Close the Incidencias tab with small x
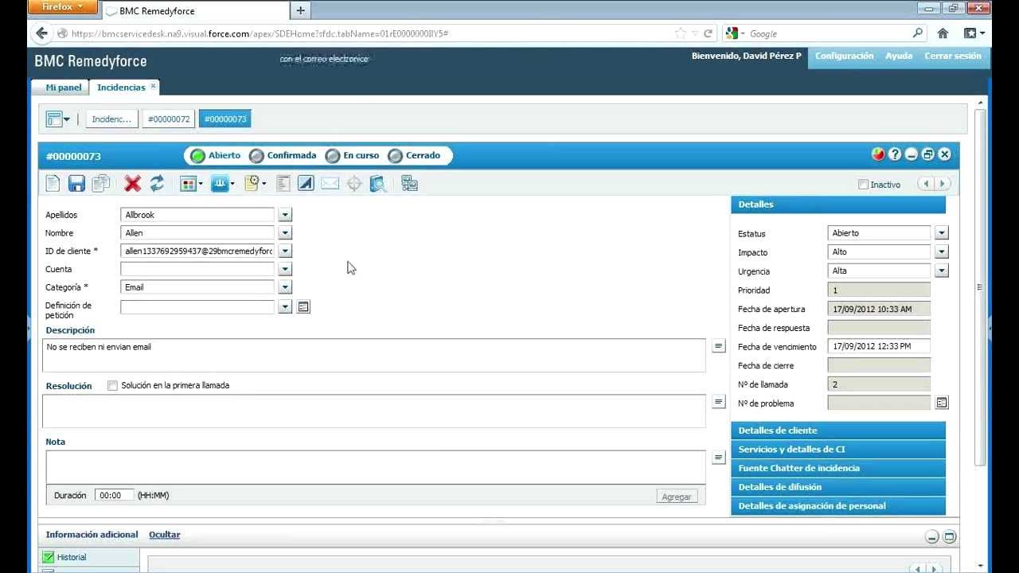 [154, 86]
